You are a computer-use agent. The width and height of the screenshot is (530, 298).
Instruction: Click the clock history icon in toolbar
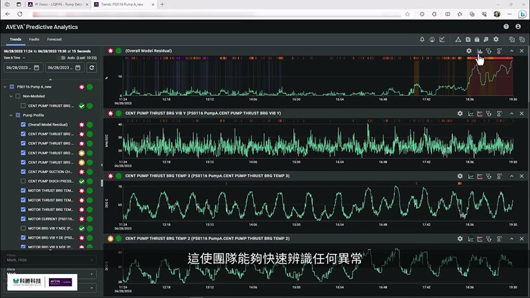(432, 39)
